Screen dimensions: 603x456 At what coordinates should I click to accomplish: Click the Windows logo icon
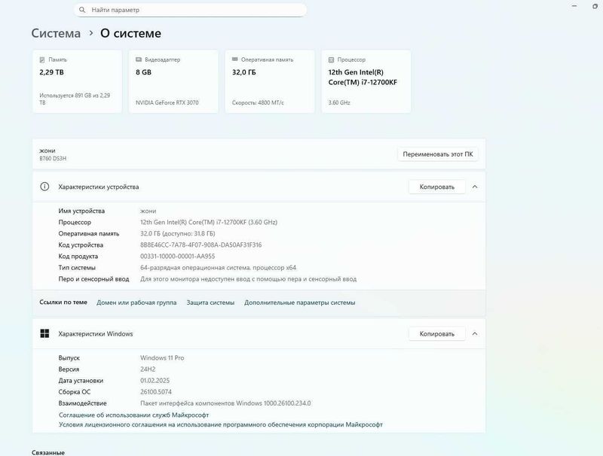pyautogui.click(x=44, y=333)
